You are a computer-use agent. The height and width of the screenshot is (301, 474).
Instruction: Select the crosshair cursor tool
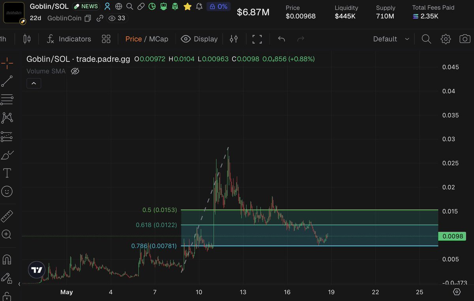(x=7, y=63)
